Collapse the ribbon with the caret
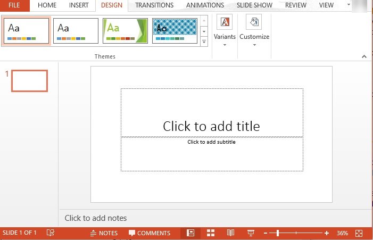The image size is (373, 240). [364, 56]
